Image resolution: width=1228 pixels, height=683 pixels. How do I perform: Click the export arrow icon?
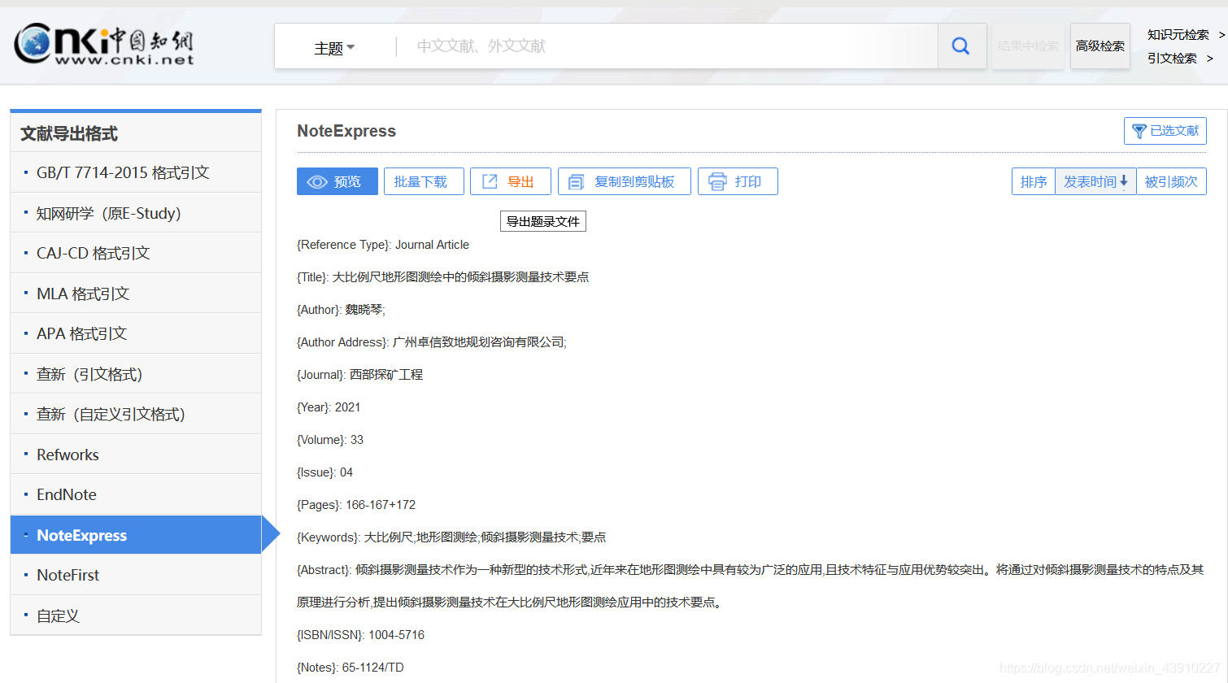point(490,181)
